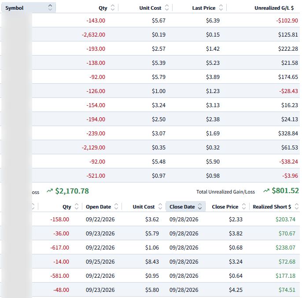Select quantity cell -2,129.00

[x=93, y=147]
